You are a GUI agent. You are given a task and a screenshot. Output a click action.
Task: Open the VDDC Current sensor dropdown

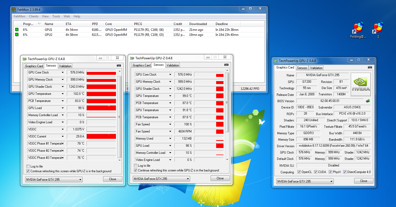coord(63,136)
